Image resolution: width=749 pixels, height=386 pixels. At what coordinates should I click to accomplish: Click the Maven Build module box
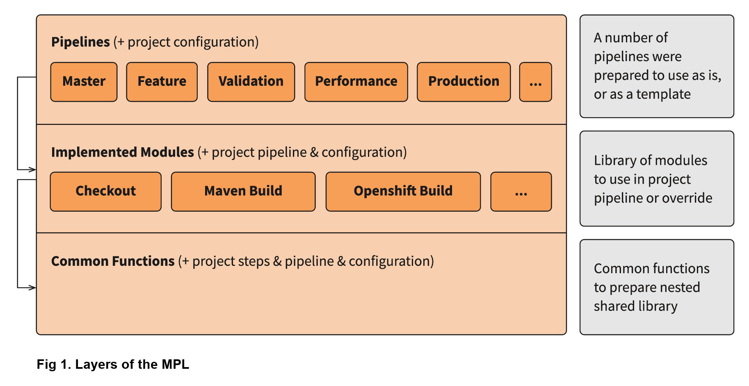243,191
